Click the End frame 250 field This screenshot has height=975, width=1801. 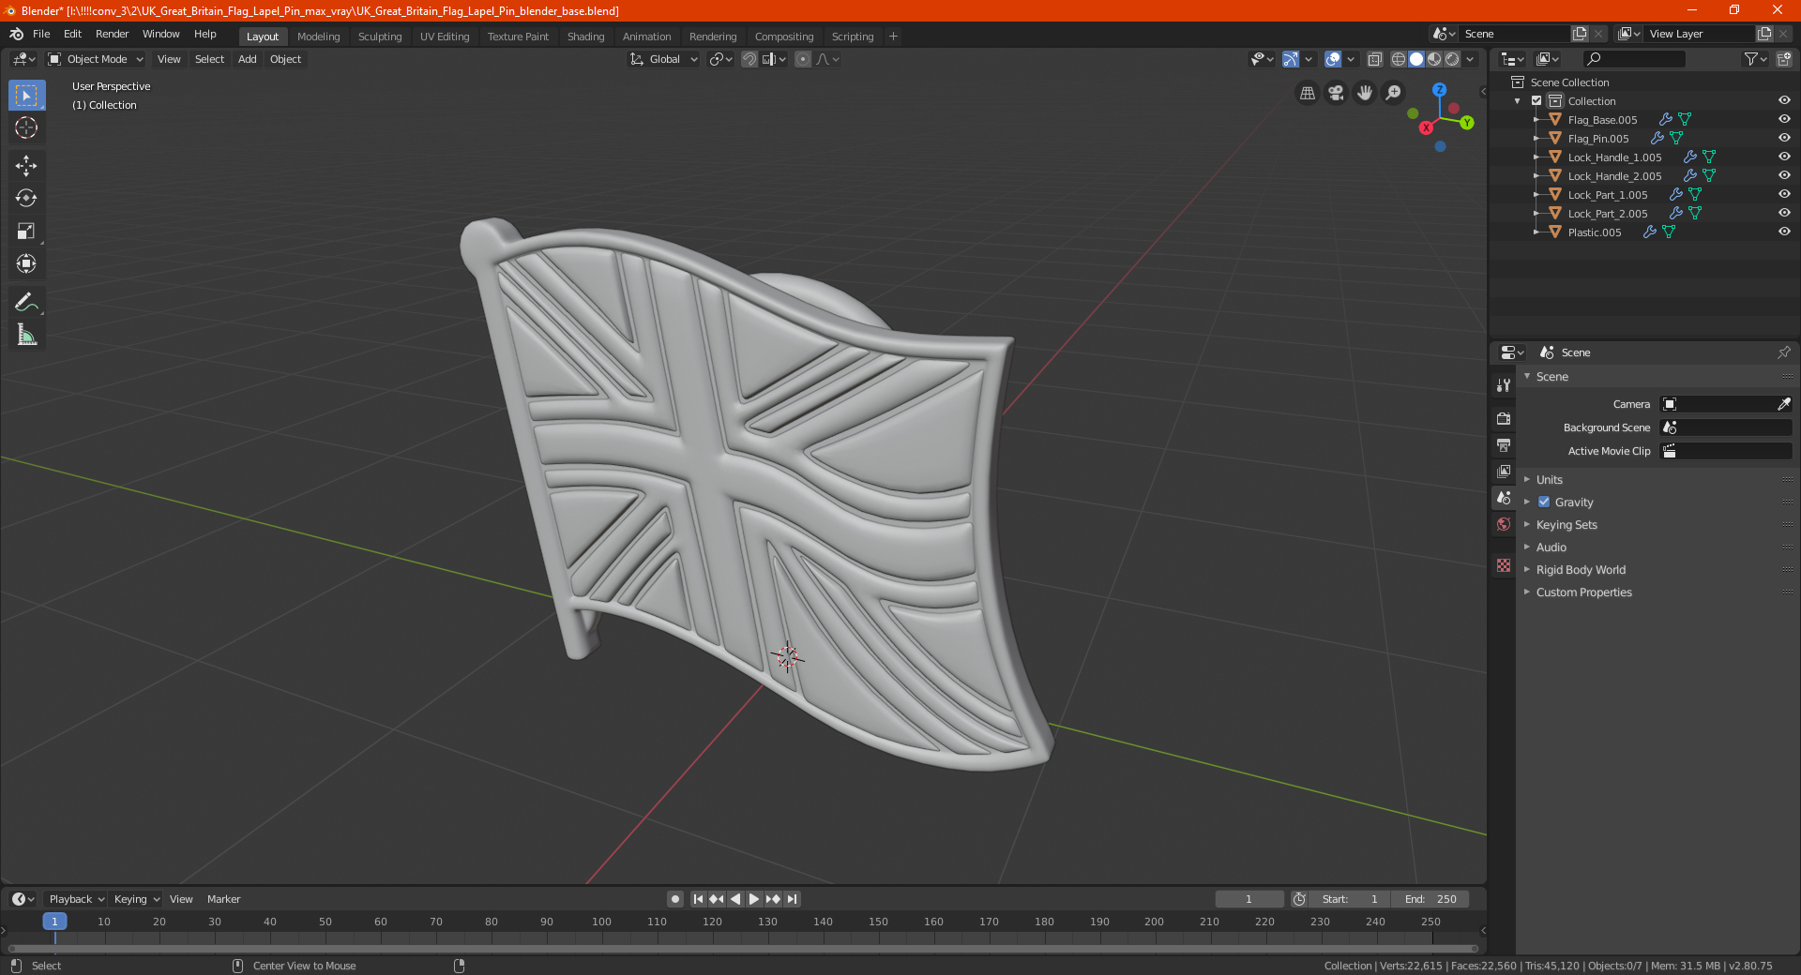click(1430, 899)
